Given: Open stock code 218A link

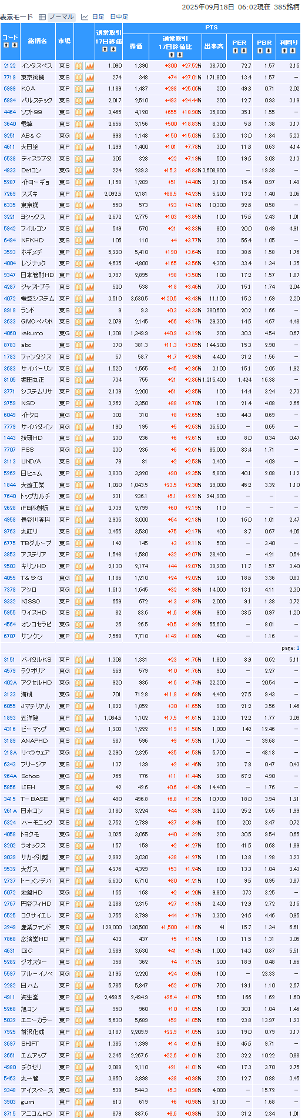Looking at the screenshot, I should [x=10, y=753].
